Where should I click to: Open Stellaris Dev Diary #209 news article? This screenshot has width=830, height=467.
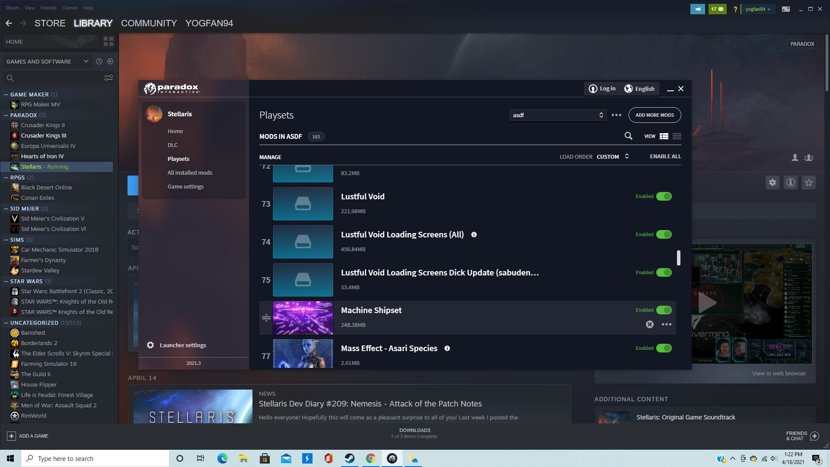click(370, 403)
